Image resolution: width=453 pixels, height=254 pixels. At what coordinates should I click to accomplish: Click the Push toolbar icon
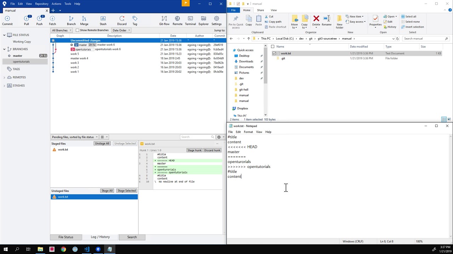tap(39, 20)
